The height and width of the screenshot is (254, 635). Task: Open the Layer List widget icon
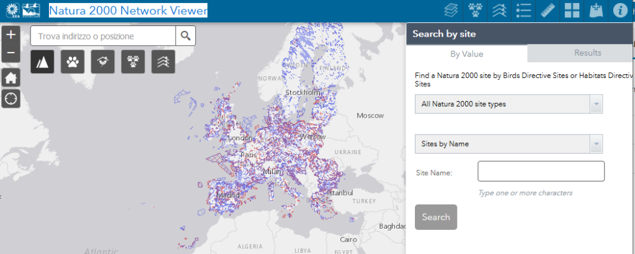tap(450, 11)
